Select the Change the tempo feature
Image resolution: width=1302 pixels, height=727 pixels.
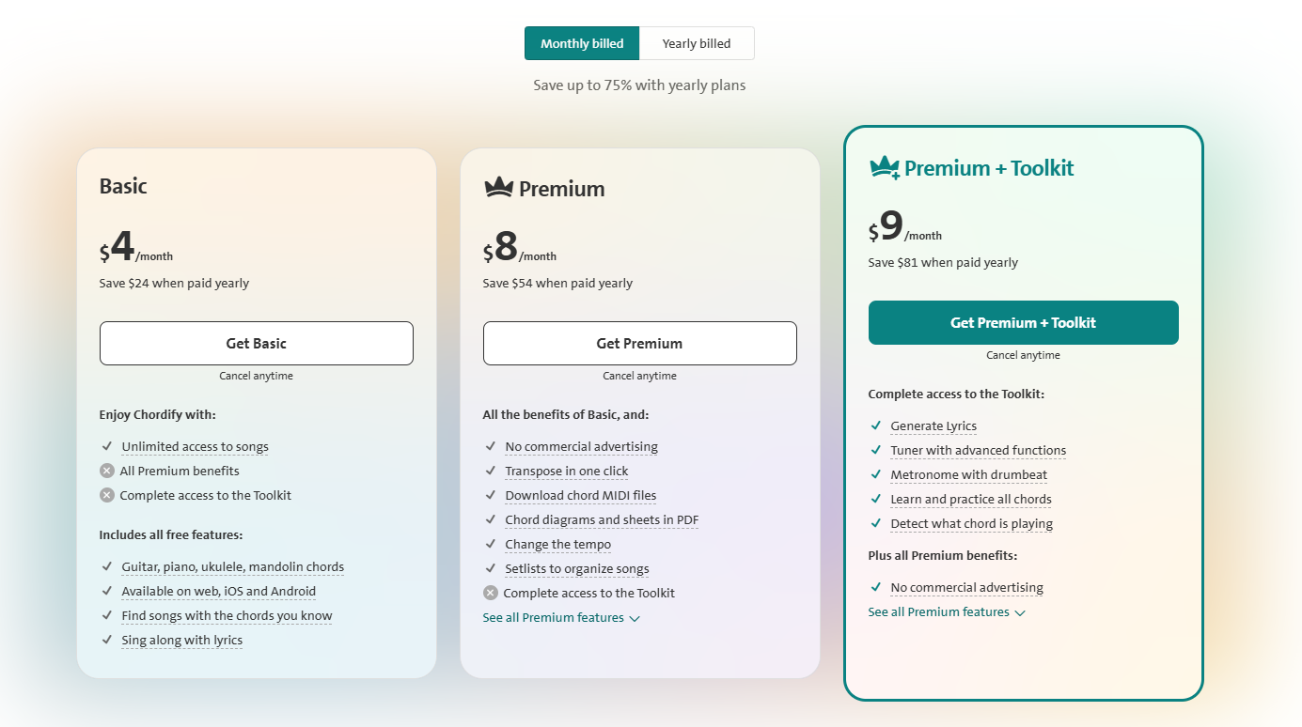pyautogui.click(x=557, y=545)
